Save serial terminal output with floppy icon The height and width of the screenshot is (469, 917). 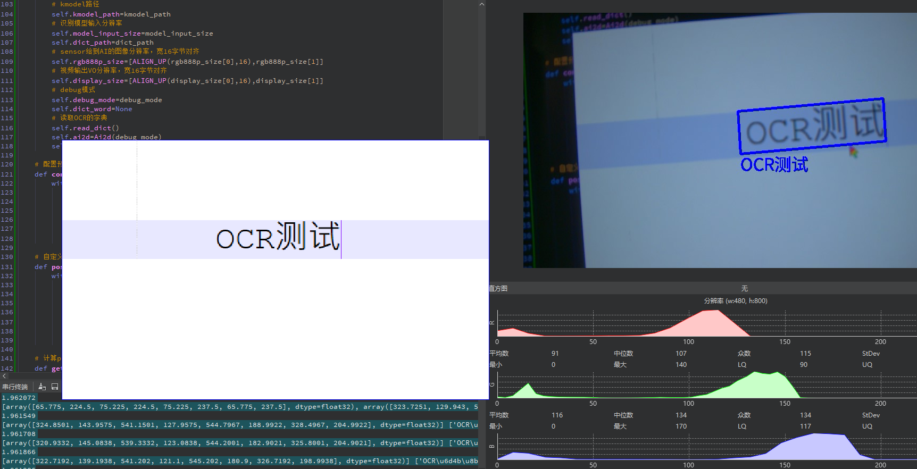click(55, 387)
